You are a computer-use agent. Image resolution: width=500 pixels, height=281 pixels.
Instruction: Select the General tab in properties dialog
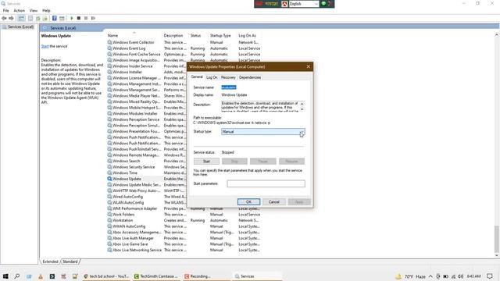197,76
